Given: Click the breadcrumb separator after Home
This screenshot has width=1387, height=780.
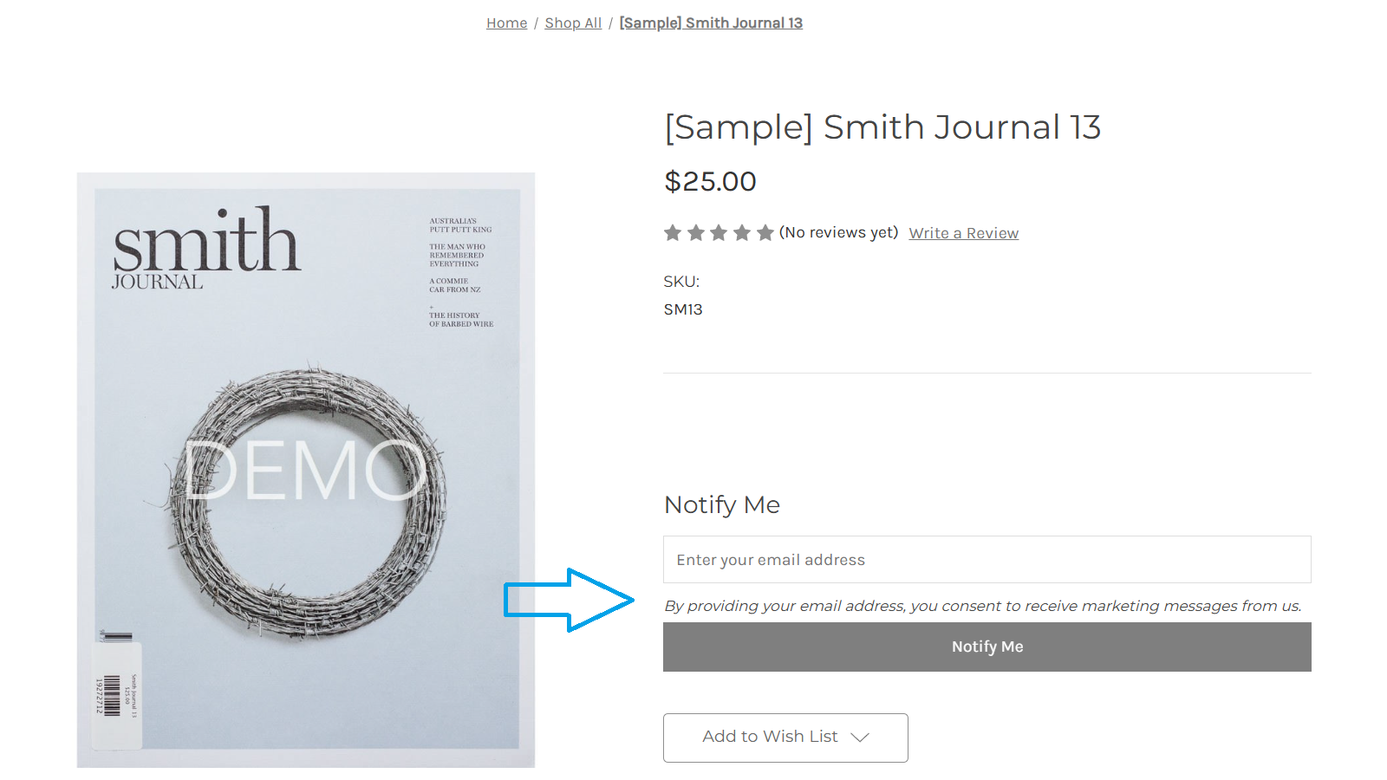Looking at the screenshot, I should point(537,23).
